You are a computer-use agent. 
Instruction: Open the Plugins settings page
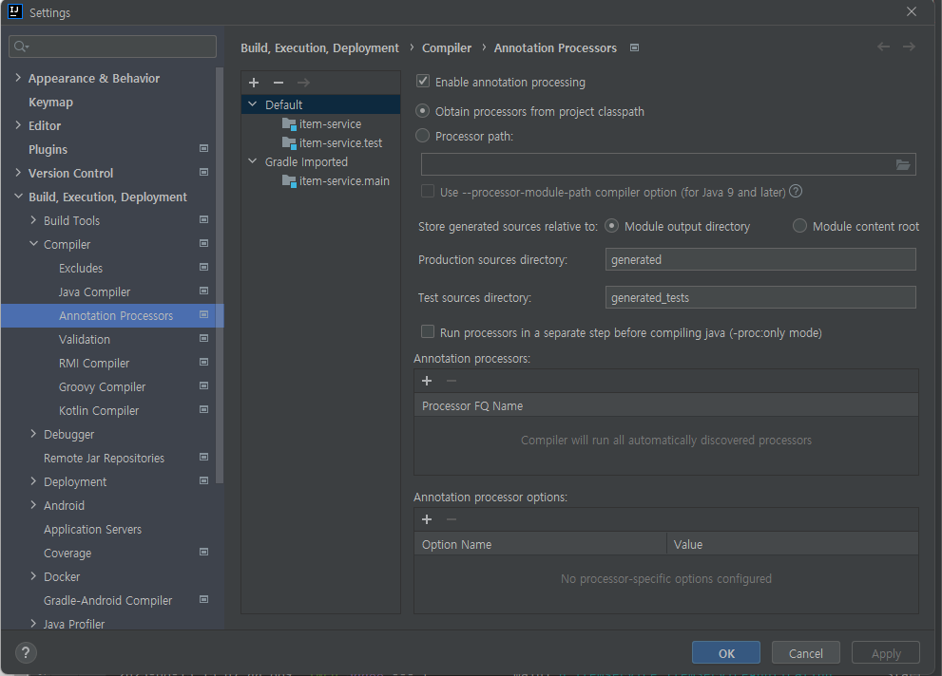[x=48, y=149]
